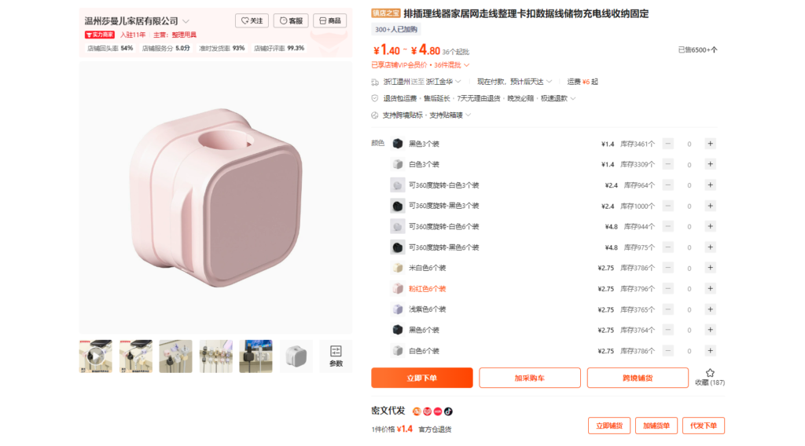
Task: Open the 参数 parameters icon
Action: click(x=336, y=356)
